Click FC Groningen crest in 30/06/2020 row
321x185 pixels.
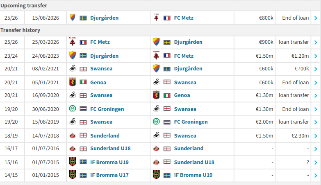(x=73, y=108)
